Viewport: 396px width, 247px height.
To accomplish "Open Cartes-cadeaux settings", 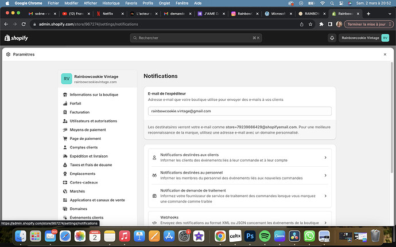I will [84, 182].
